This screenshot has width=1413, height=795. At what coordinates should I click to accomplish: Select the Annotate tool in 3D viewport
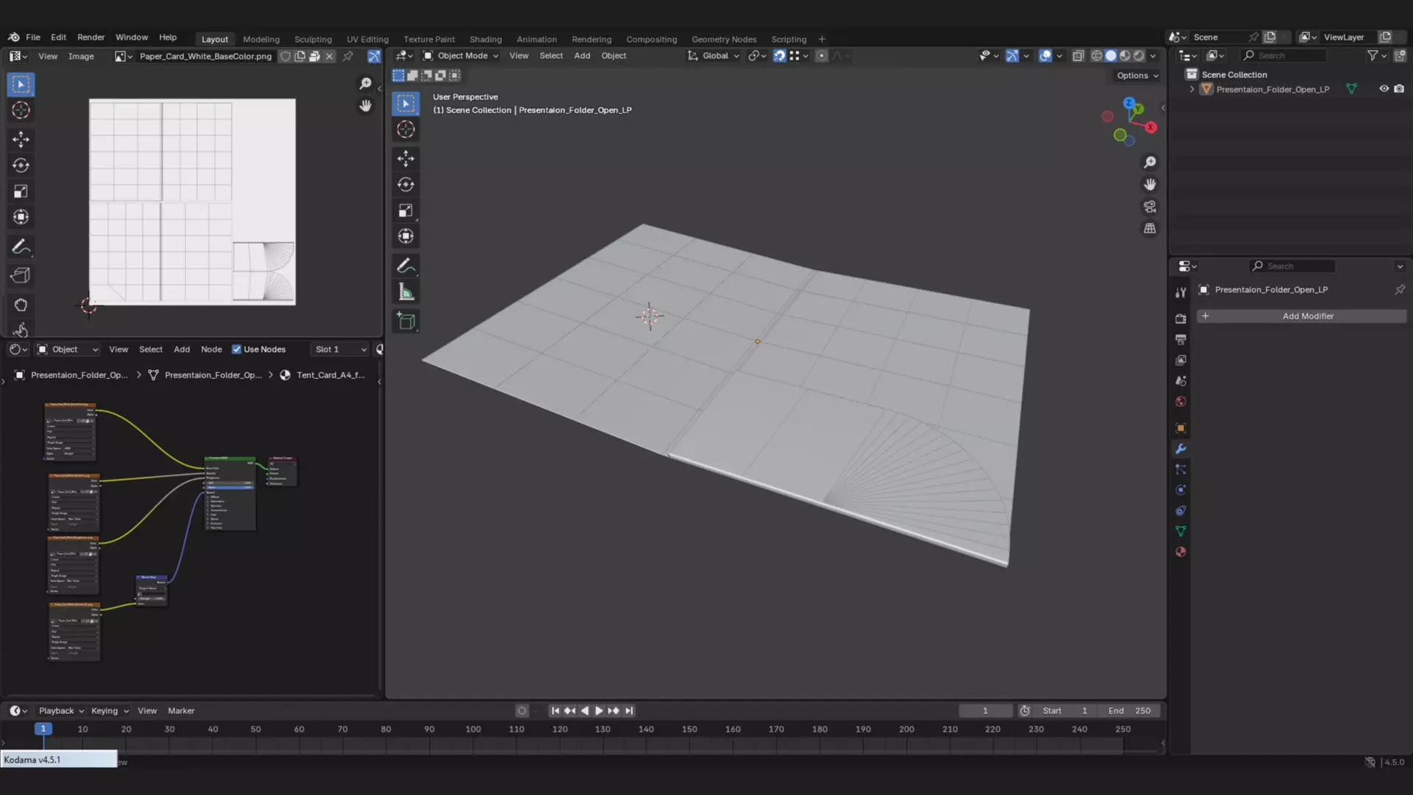coord(406,266)
